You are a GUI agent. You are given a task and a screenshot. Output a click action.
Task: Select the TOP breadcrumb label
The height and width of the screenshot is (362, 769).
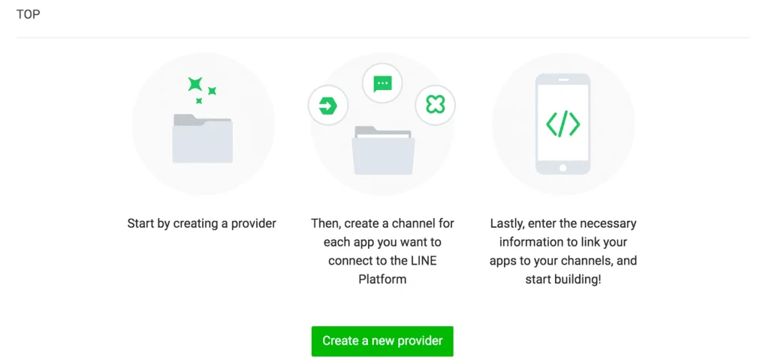[28, 14]
